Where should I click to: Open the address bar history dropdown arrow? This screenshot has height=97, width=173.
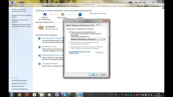(130, 5)
